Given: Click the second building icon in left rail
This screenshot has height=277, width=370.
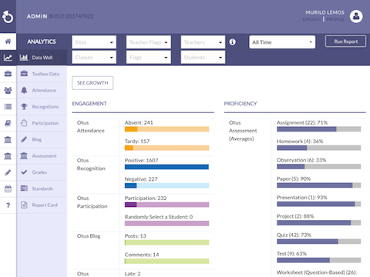Looking at the screenshot, I should (x=8, y=155).
